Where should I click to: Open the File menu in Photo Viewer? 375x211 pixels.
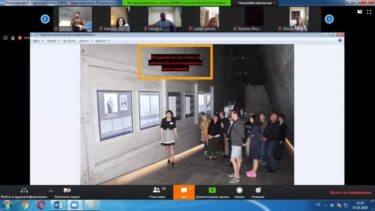click(x=36, y=40)
